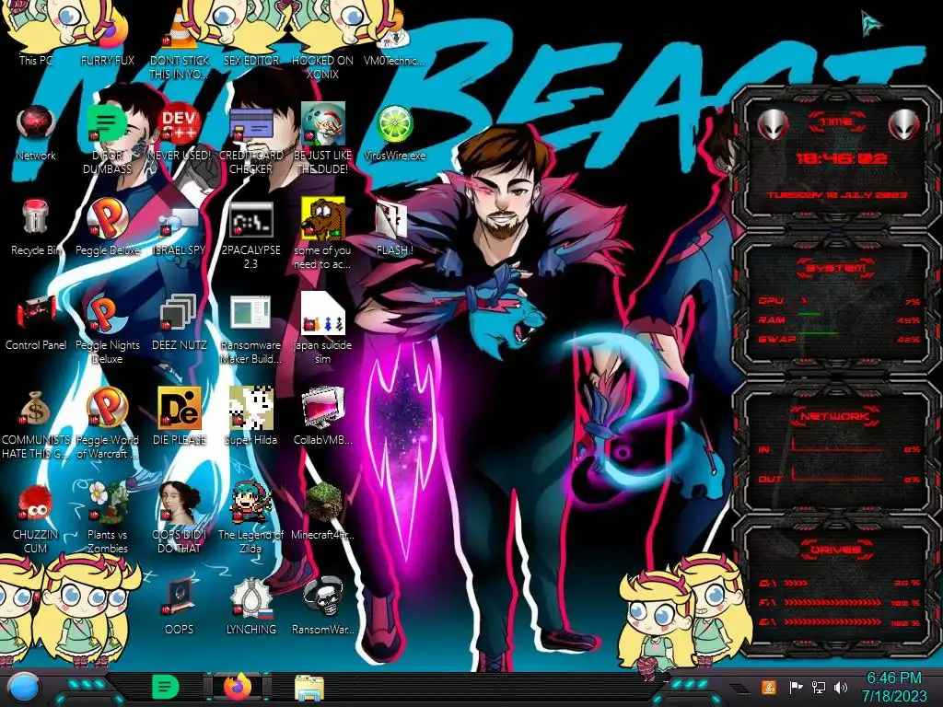
Task: Select the Peggle World of Warcraft shortcut
Action: (107, 424)
